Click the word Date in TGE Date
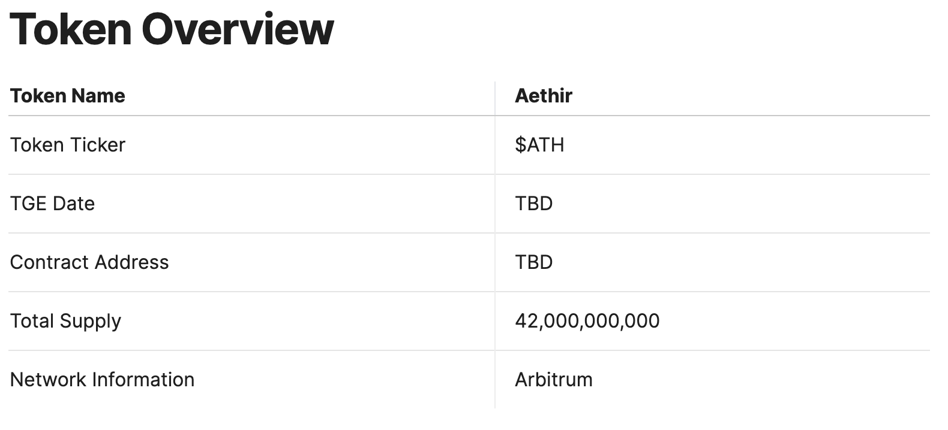This screenshot has height=430, width=948. point(74,204)
